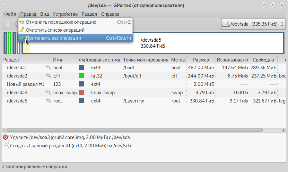Click the key lock icon for /dev/sda4
The image size is (288, 172).
49,92
